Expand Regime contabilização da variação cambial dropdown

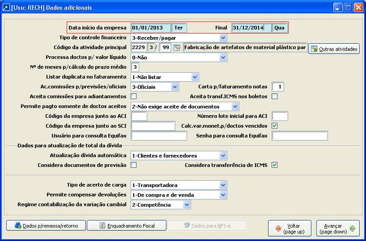pyautogui.click(x=187, y=205)
